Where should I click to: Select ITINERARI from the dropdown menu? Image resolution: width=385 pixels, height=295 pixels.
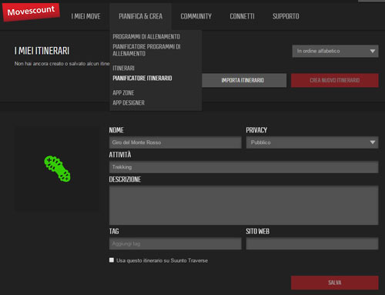[x=123, y=68]
